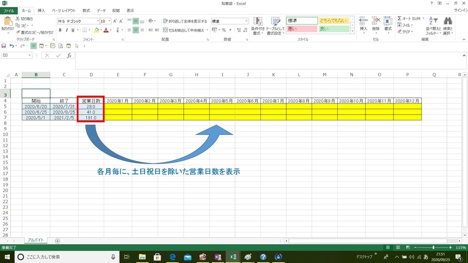Toggle Center horizontal alignment in ribbon
This screenshot has height=263, width=468.
(136, 30)
